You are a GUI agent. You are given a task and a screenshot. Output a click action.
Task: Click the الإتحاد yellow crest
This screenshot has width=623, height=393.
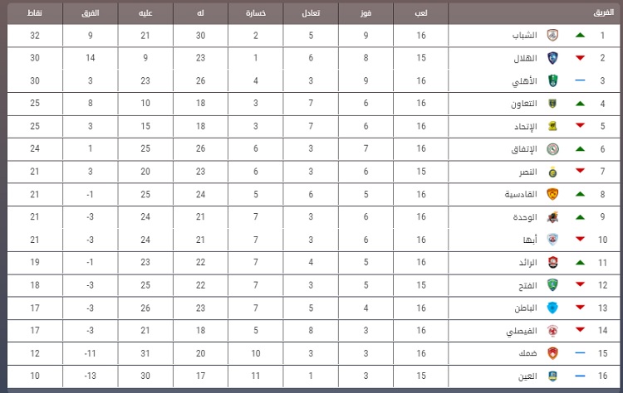[x=552, y=126]
